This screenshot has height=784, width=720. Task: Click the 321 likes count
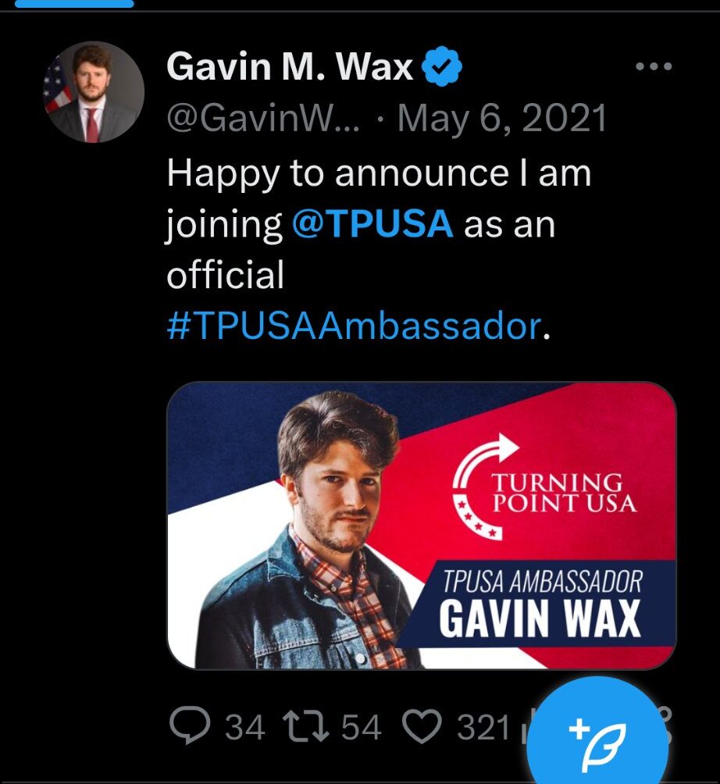tap(483, 727)
